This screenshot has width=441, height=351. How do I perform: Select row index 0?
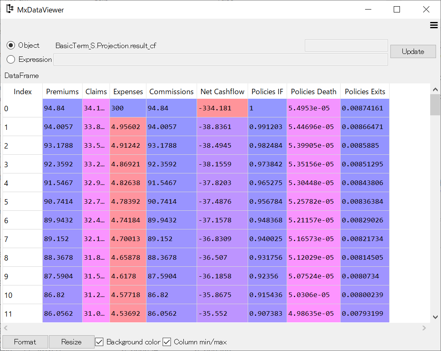(x=23, y=108)
